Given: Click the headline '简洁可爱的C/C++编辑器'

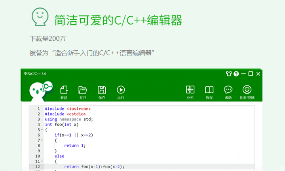Looking at the screenshot, I should [118, 20].
